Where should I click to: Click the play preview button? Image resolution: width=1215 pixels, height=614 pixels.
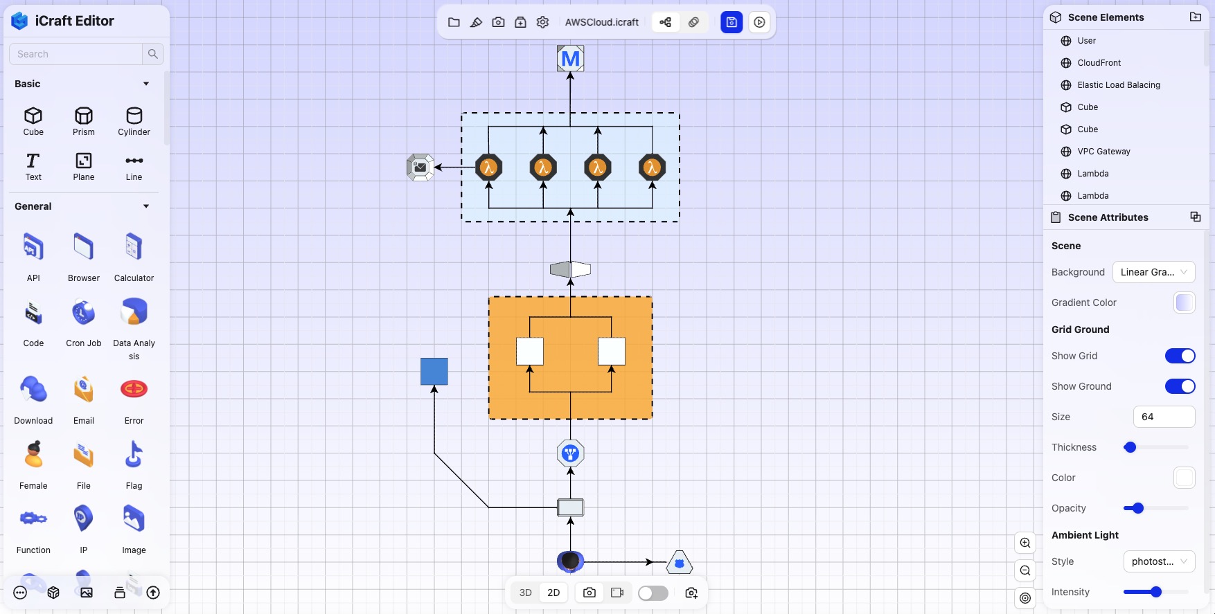759,22
